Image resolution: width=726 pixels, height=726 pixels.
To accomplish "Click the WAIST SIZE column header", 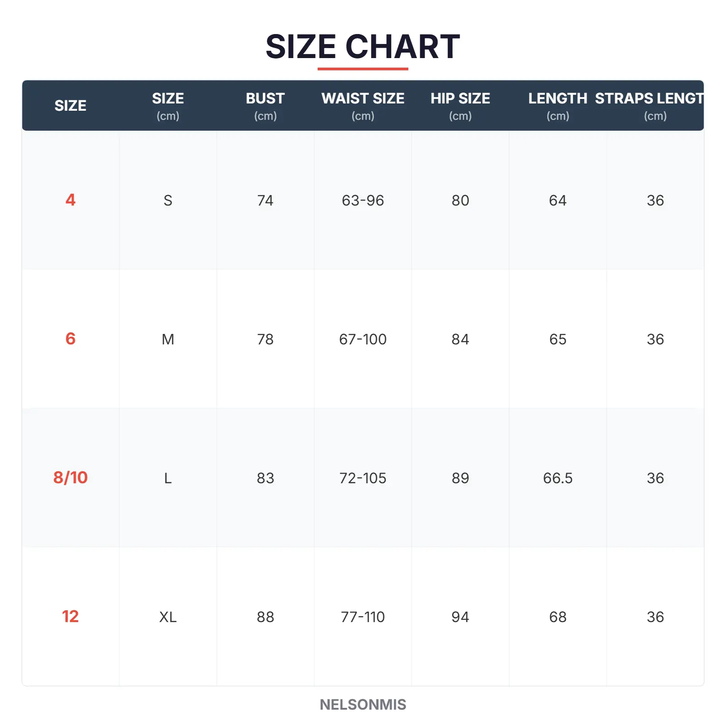I will [x=363, y=105].
